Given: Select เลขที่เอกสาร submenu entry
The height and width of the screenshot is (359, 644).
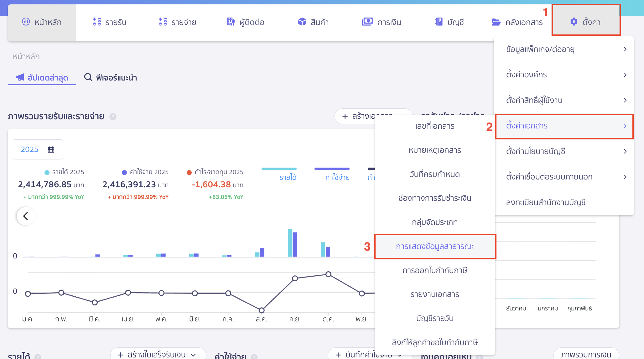Looking at the screenshot, I should click(x=435, y=126).
